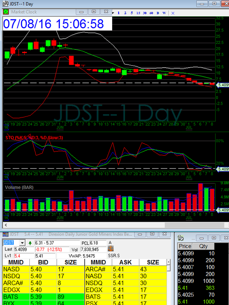Click the ASK column header
229x305 pixels.
(x=126, y=262)
